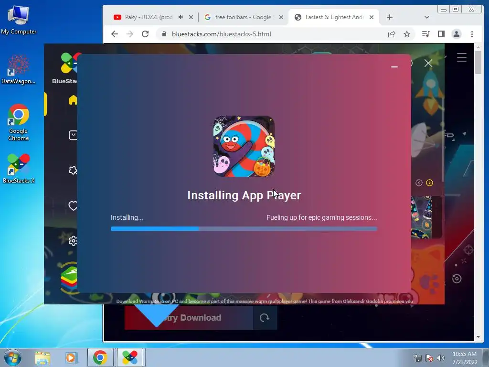Click the installation progress bar

click(x=244, y=229)
